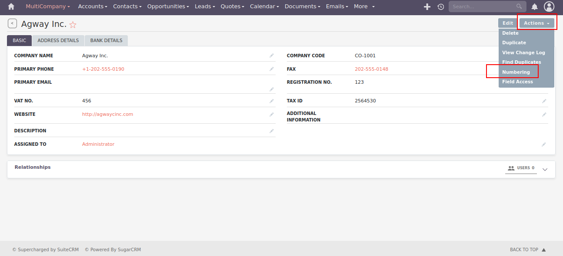The image size is (563, 256).
Task: Switch to the Bank Details tab
Action: pyautogui.click(x=106, y=40)
